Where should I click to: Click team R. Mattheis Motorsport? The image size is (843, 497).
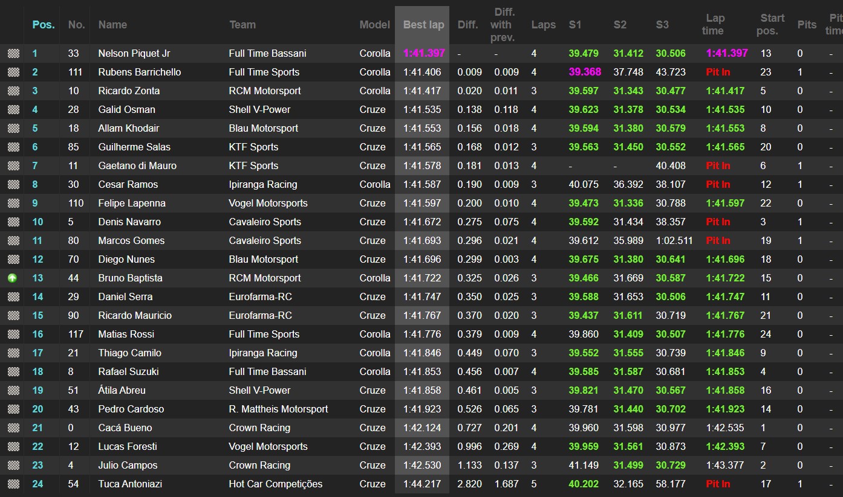(278, 409)
